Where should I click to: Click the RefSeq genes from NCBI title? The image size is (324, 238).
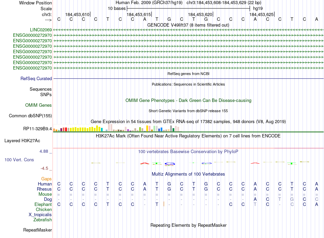pyautogui.click(x=188, y=74)
